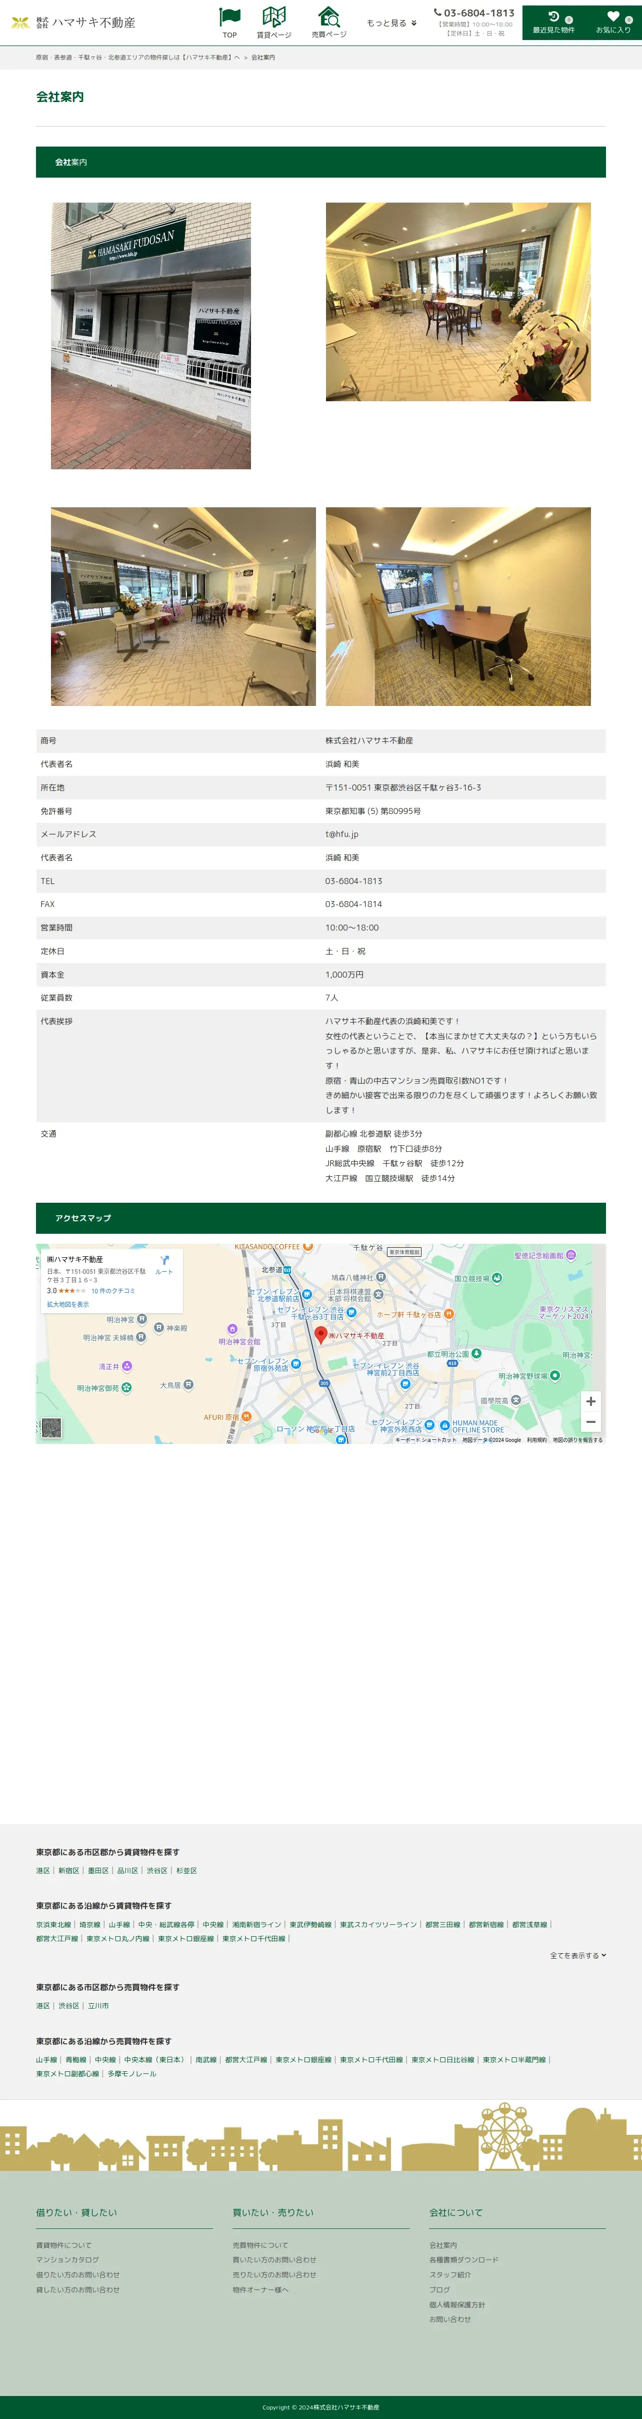Open the footer ブログ link
Screen dimensions: 642x2419
439,2289
